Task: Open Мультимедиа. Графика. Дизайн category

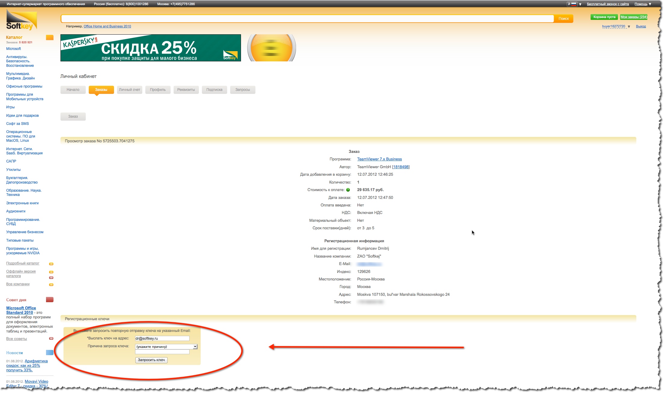Action: (20, 76)
